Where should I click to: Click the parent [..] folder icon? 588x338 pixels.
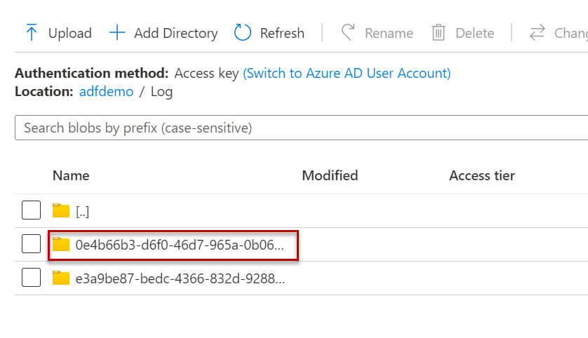[61, 210]
